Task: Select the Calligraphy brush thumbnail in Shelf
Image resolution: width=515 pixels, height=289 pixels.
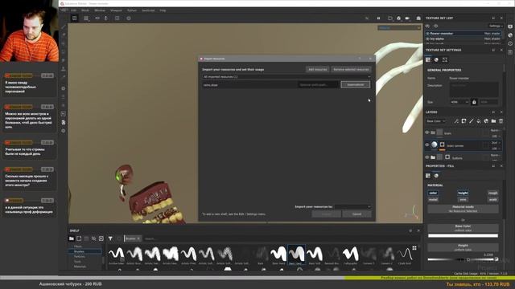Action: (x=350, y=255)
